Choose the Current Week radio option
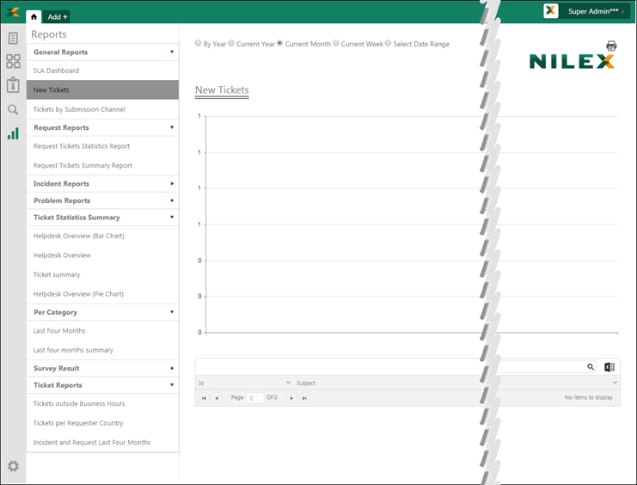 point(336,43)
